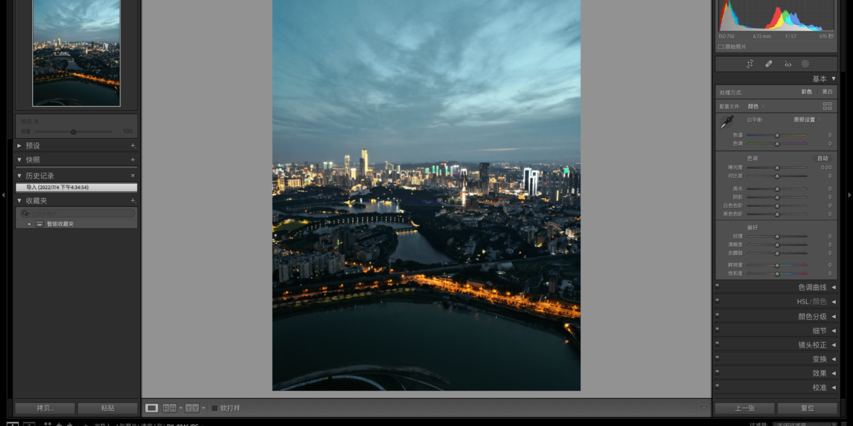The width and height of the screenshot is (853, 426).
Task: Select the 导入 history entry
Action: (x=76, y=188)
